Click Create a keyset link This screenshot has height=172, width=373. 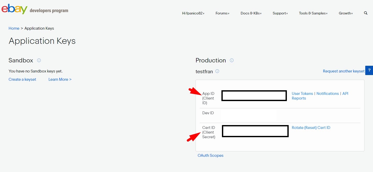tap(22, 79)
